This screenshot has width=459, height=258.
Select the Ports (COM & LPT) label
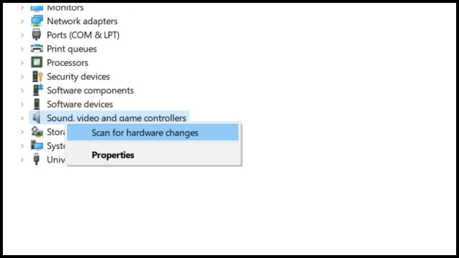[x=83, y=35]
